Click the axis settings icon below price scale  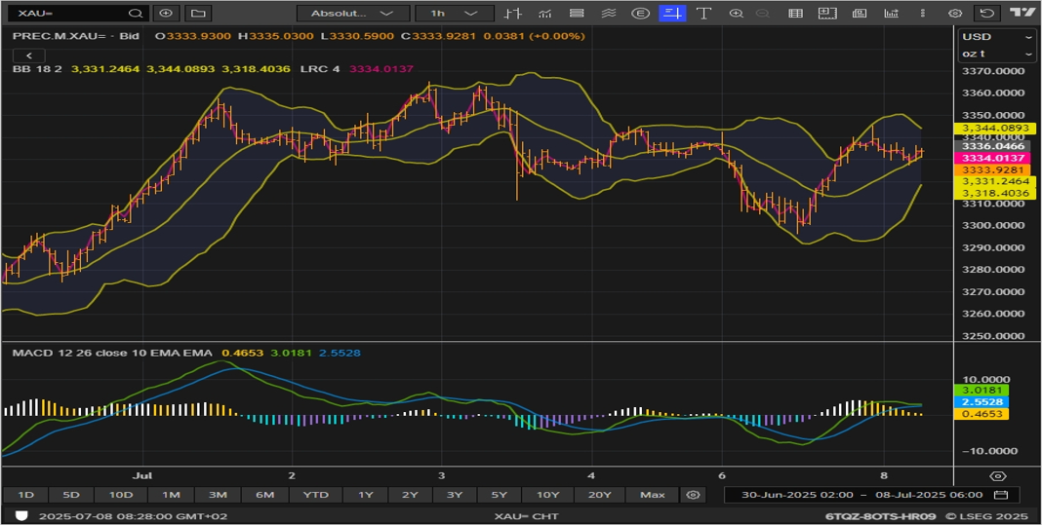tap(997, 476)
